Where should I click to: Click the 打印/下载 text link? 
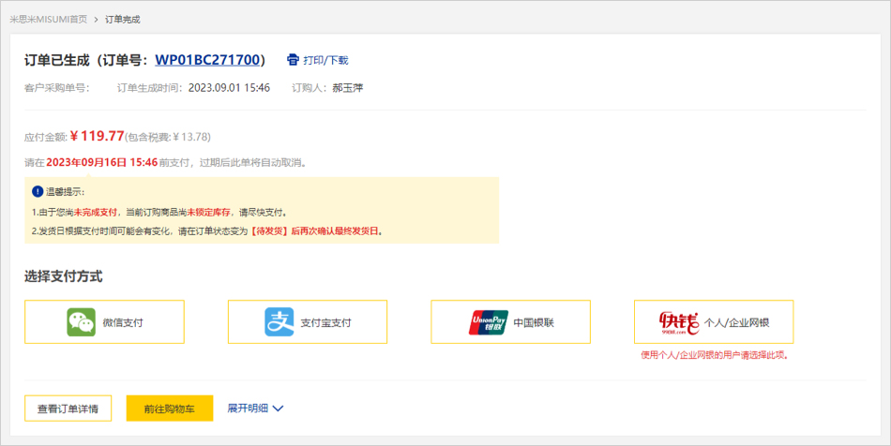(325, 60)
